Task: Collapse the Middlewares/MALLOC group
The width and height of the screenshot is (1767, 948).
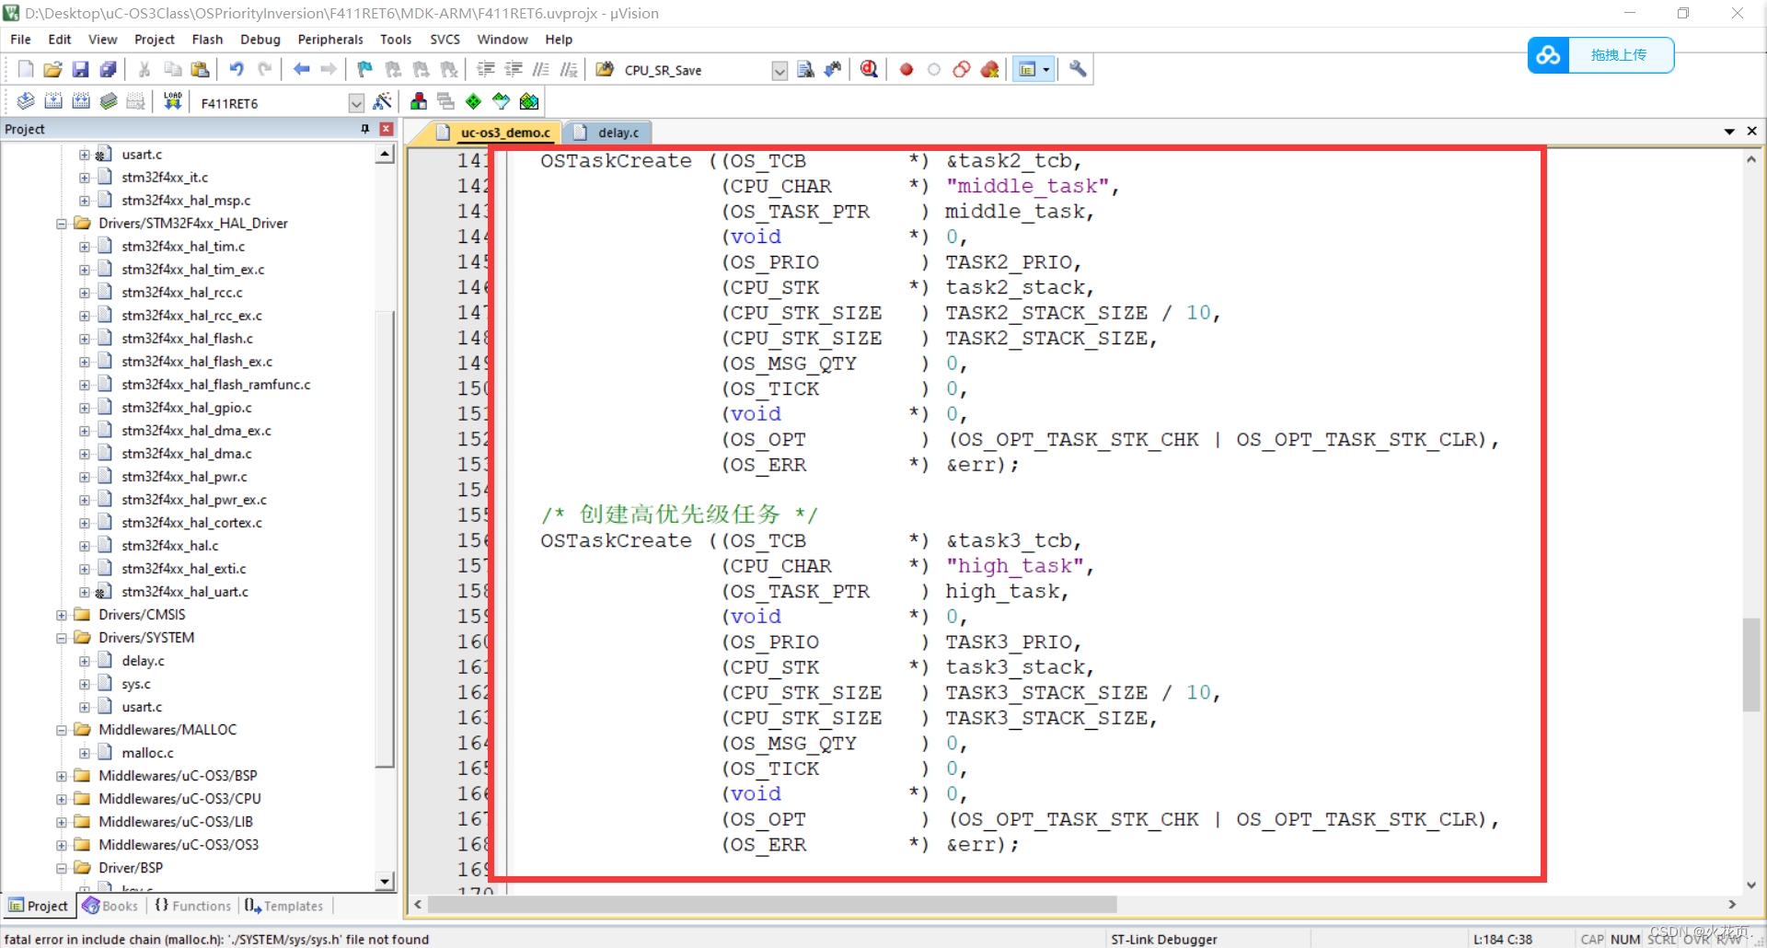Action: (x=62, y=730)
